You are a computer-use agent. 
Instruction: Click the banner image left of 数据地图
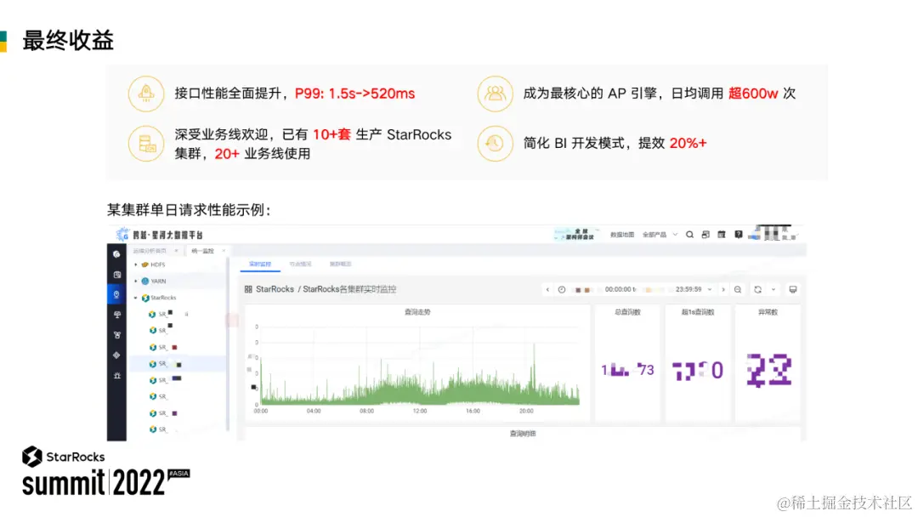click(x=576, y=235)
